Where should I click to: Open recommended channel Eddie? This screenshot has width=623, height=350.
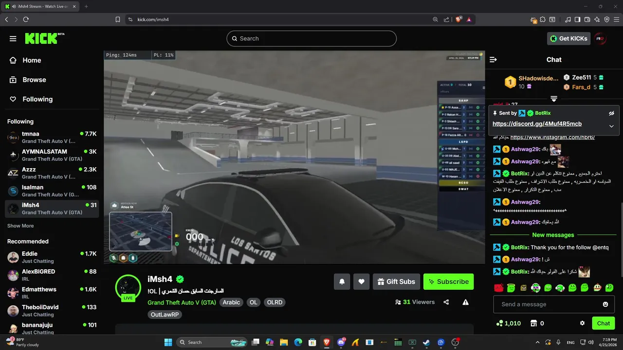coord(52,257)
